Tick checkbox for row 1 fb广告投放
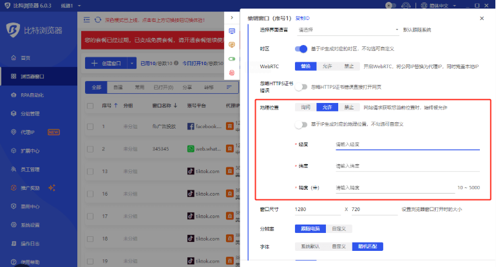Viewport: 496px width, 267px height. pos(90,126)
